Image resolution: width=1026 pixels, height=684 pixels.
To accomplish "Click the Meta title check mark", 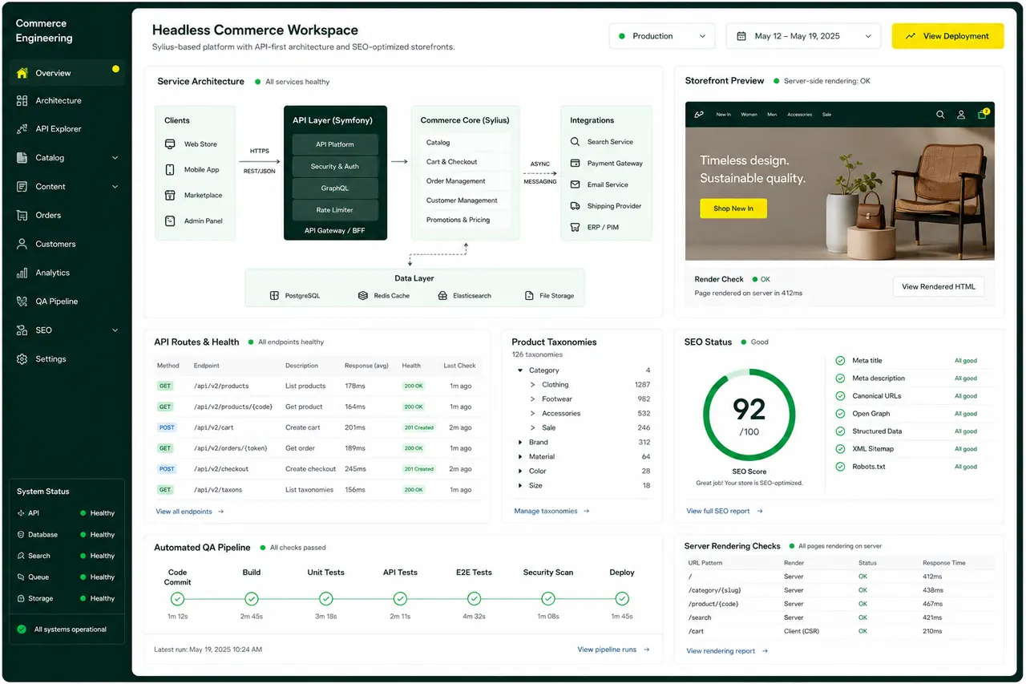I will tap(840, 361).
